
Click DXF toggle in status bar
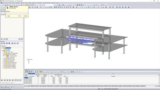tap(117, 89)
